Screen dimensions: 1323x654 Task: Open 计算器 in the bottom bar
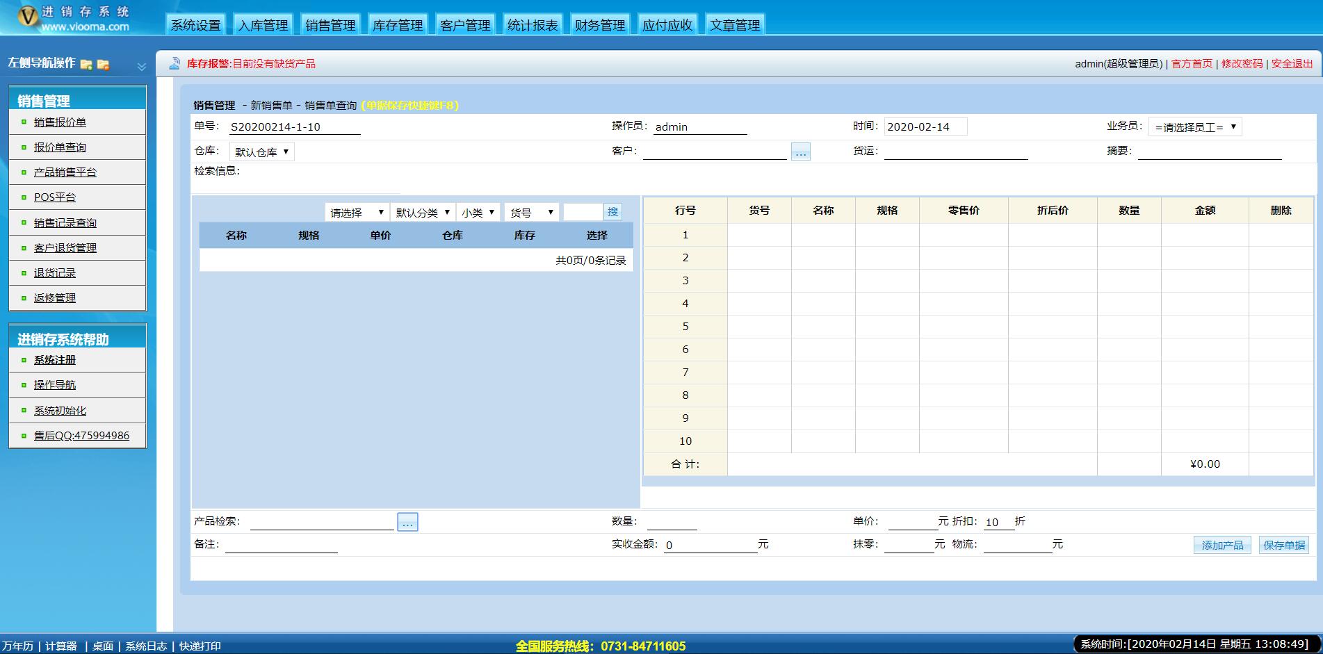pos(61,646)
